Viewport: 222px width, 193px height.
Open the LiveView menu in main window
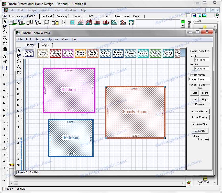point(45,10)
